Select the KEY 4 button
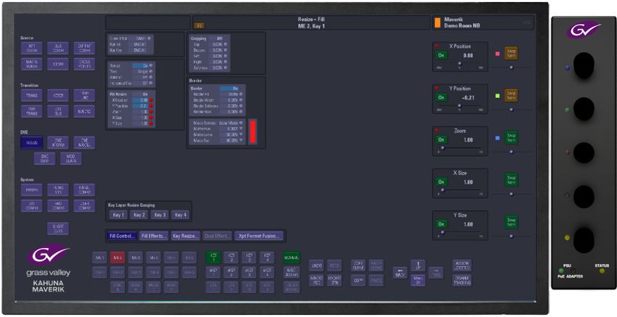Screen dimensions: 617x317 tap(267, 258)
